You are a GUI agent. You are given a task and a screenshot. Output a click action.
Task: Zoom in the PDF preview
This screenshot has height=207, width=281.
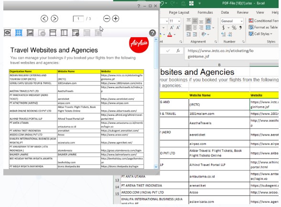(x=116, y=19)
